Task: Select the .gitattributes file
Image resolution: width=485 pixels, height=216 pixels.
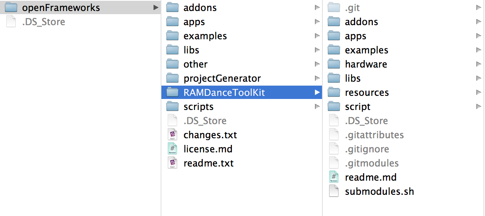Action: tap(374, 135)
